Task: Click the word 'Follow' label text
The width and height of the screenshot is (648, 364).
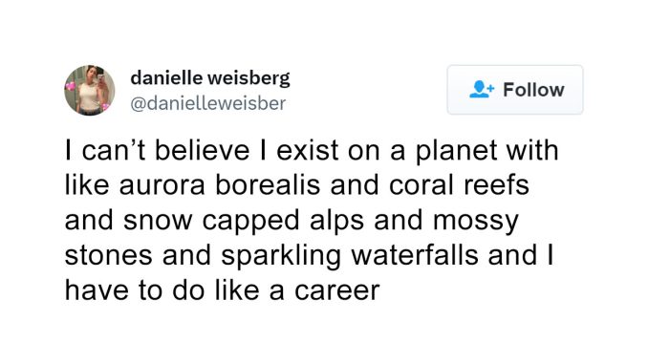Action: 533,90
